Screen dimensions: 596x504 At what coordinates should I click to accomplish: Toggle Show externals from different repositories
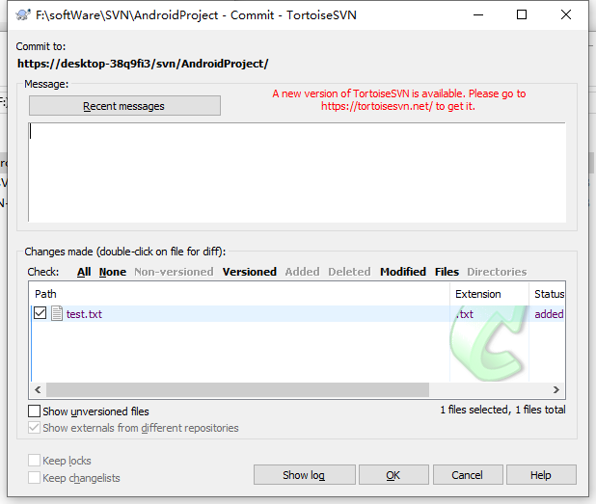(34, 428)
